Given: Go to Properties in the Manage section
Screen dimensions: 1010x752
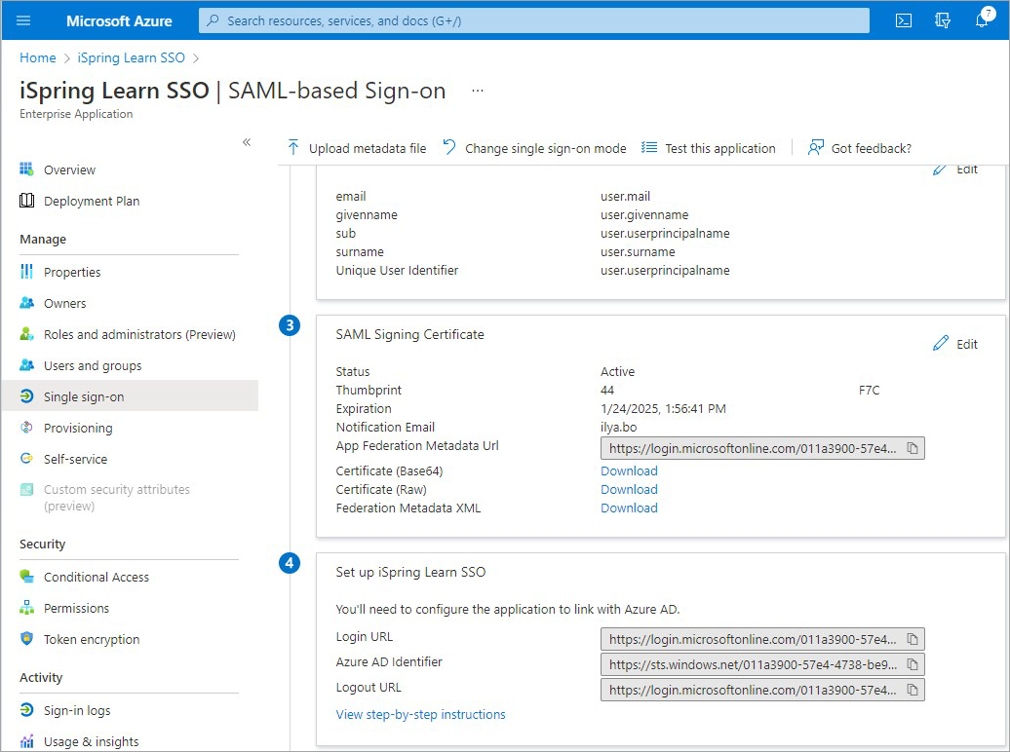Looking at the screenshot, I should [x=72, y=273].
